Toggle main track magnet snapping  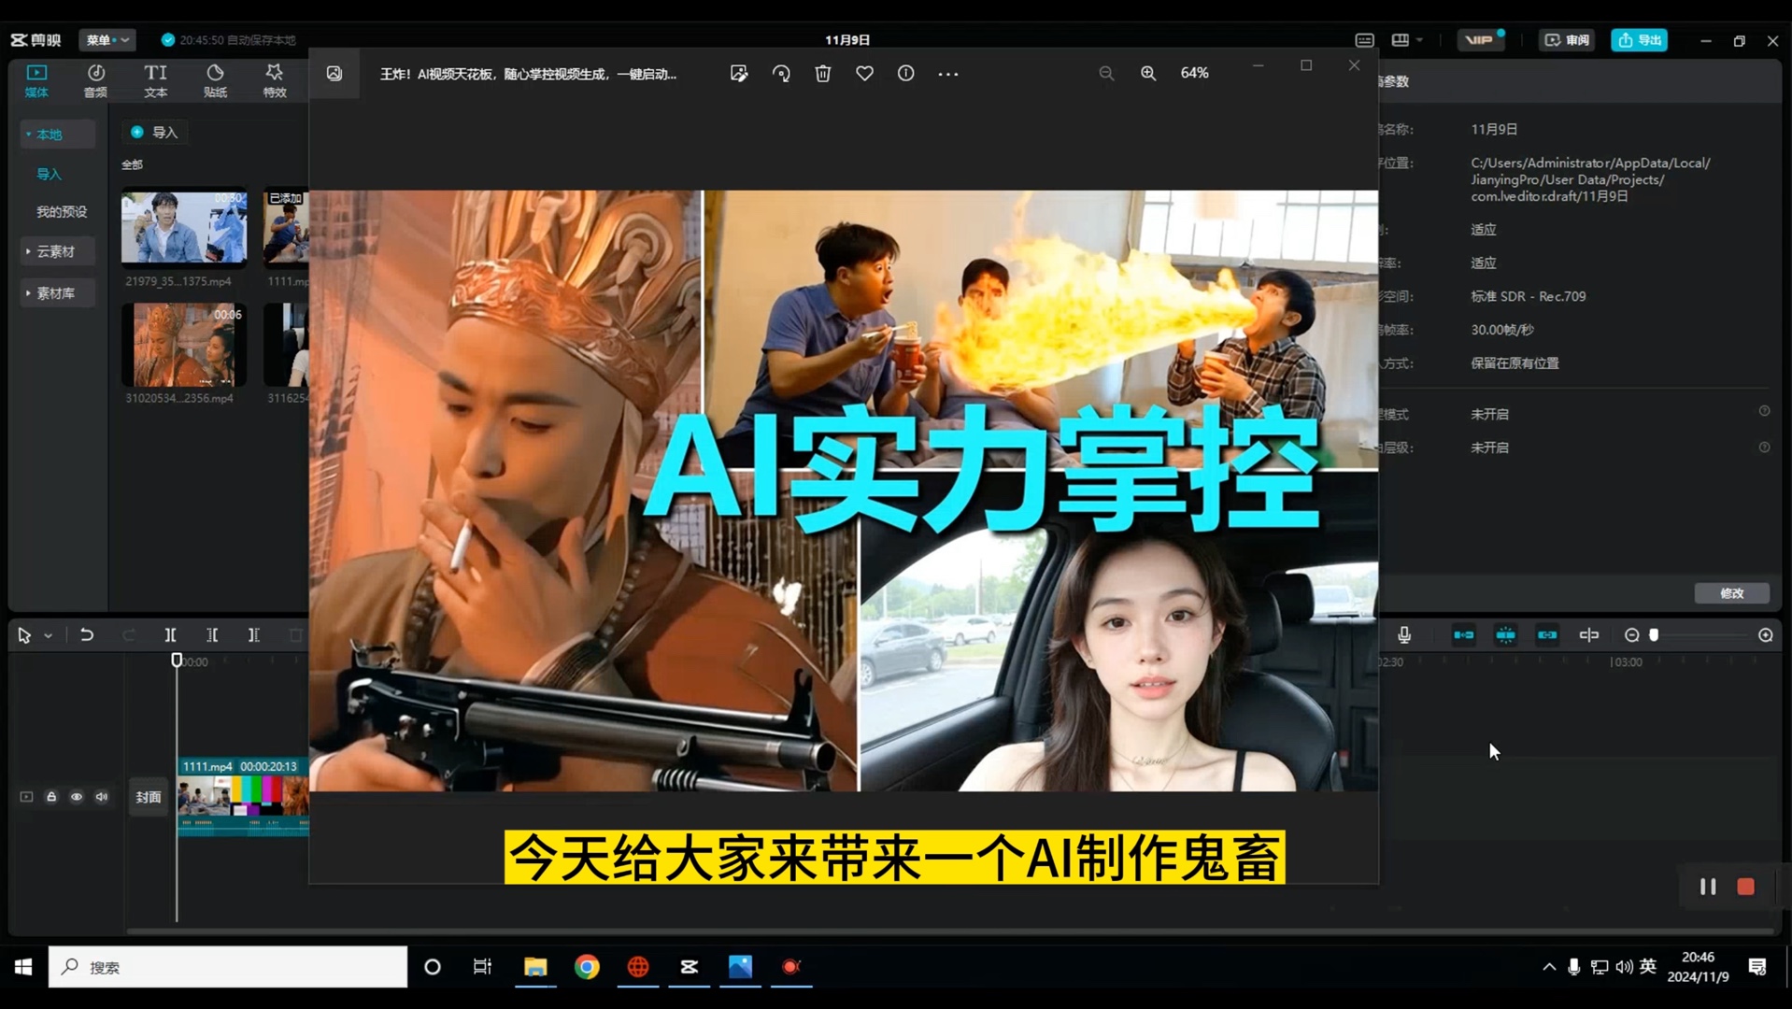point(1464,635)
